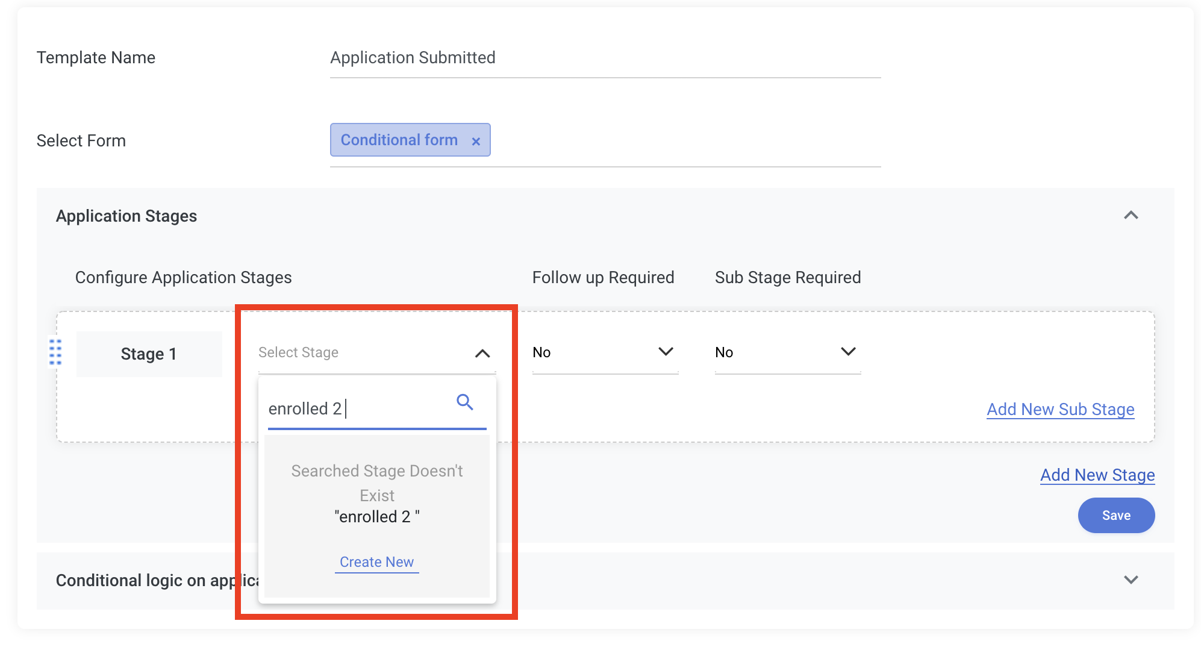This screenshot has width=1201, height=653.
Task: Click the Select Form label
Action: [x=81, y=141]
